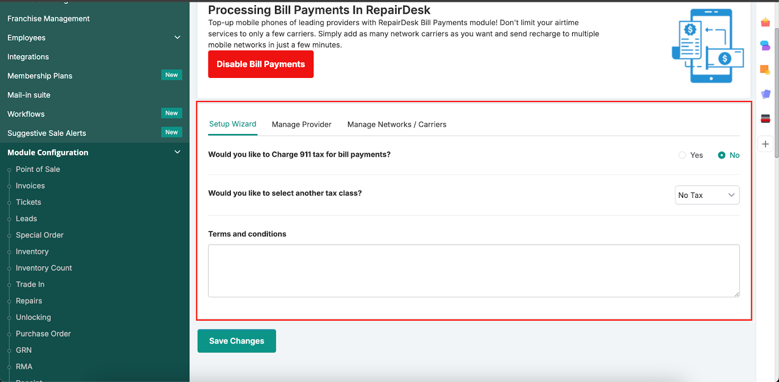
Task: Open the blue and purple chat bubbles icon
Action: [x=765, y=46]
